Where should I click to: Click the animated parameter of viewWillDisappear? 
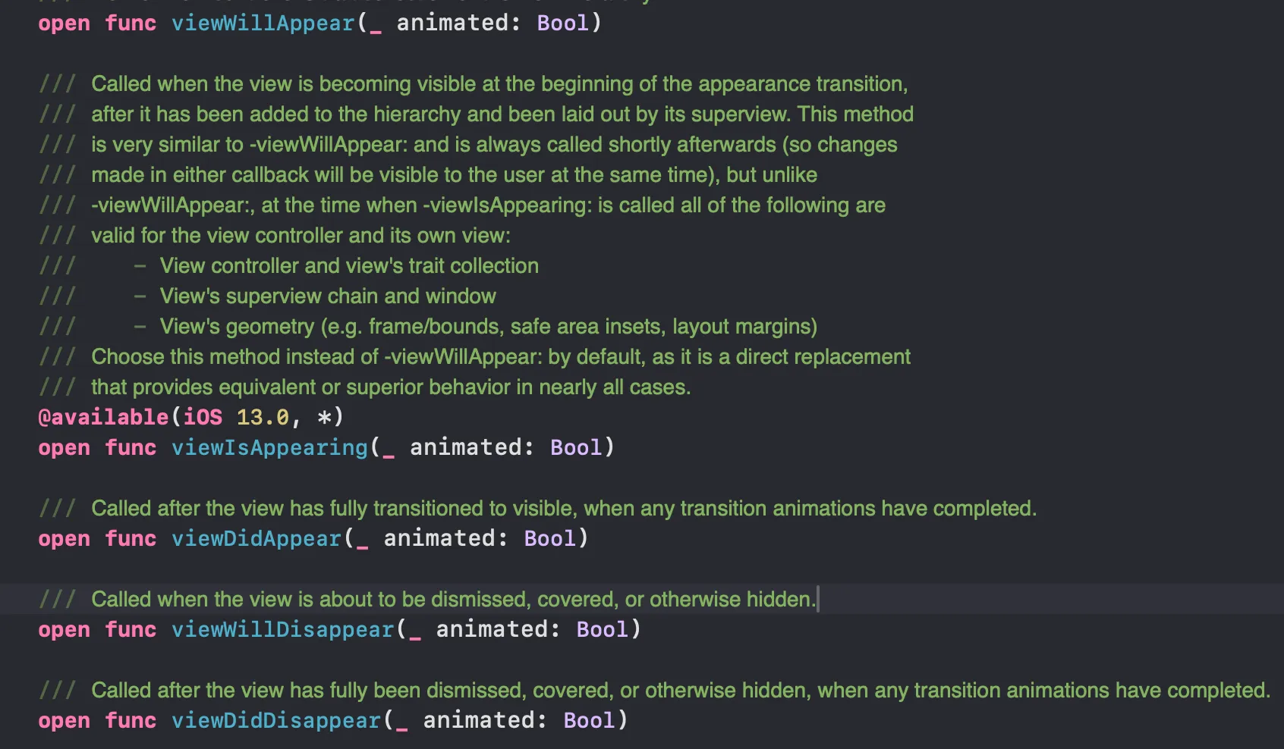[x=490, y=629]
